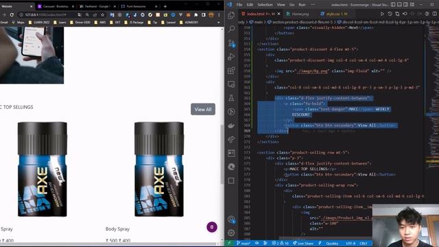Click the main branch in status bar
The image size is (439, 247).
243,243
